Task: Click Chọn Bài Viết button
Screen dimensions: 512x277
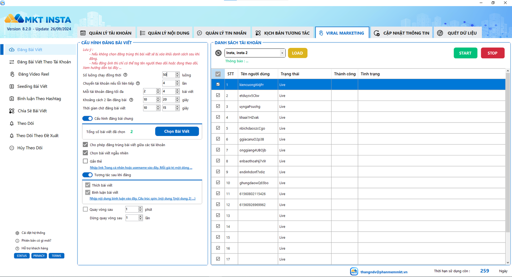Action: (x=177, y=131)
